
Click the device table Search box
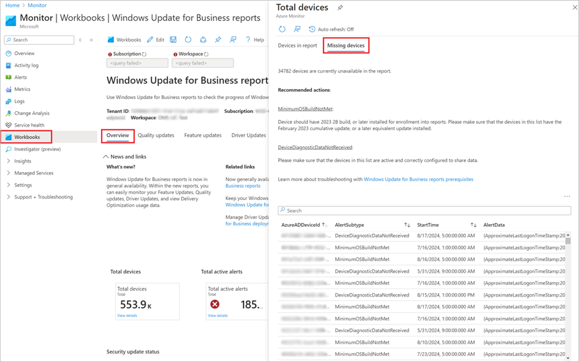click(424, 210)
